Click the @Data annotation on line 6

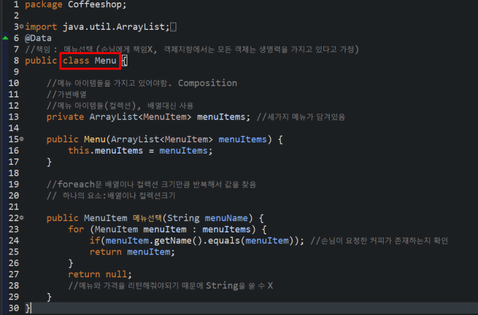pos(38,38)
